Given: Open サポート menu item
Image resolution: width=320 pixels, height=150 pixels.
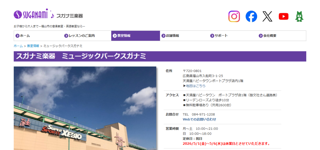Looking at the screenshot, I should point(233,36).
